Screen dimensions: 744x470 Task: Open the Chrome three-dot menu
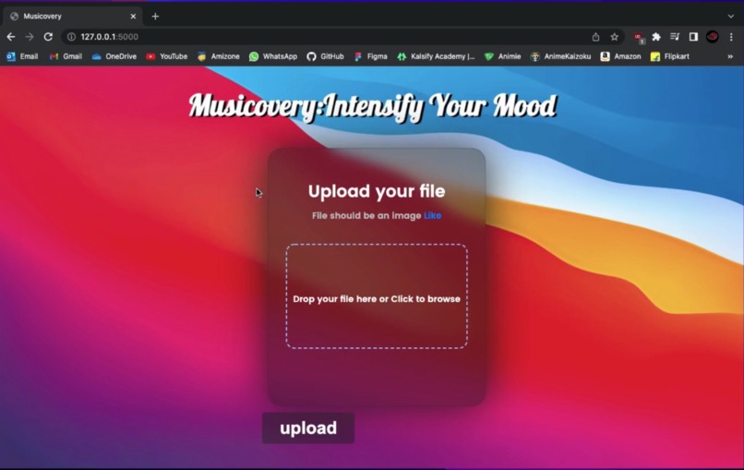point(731,37)
